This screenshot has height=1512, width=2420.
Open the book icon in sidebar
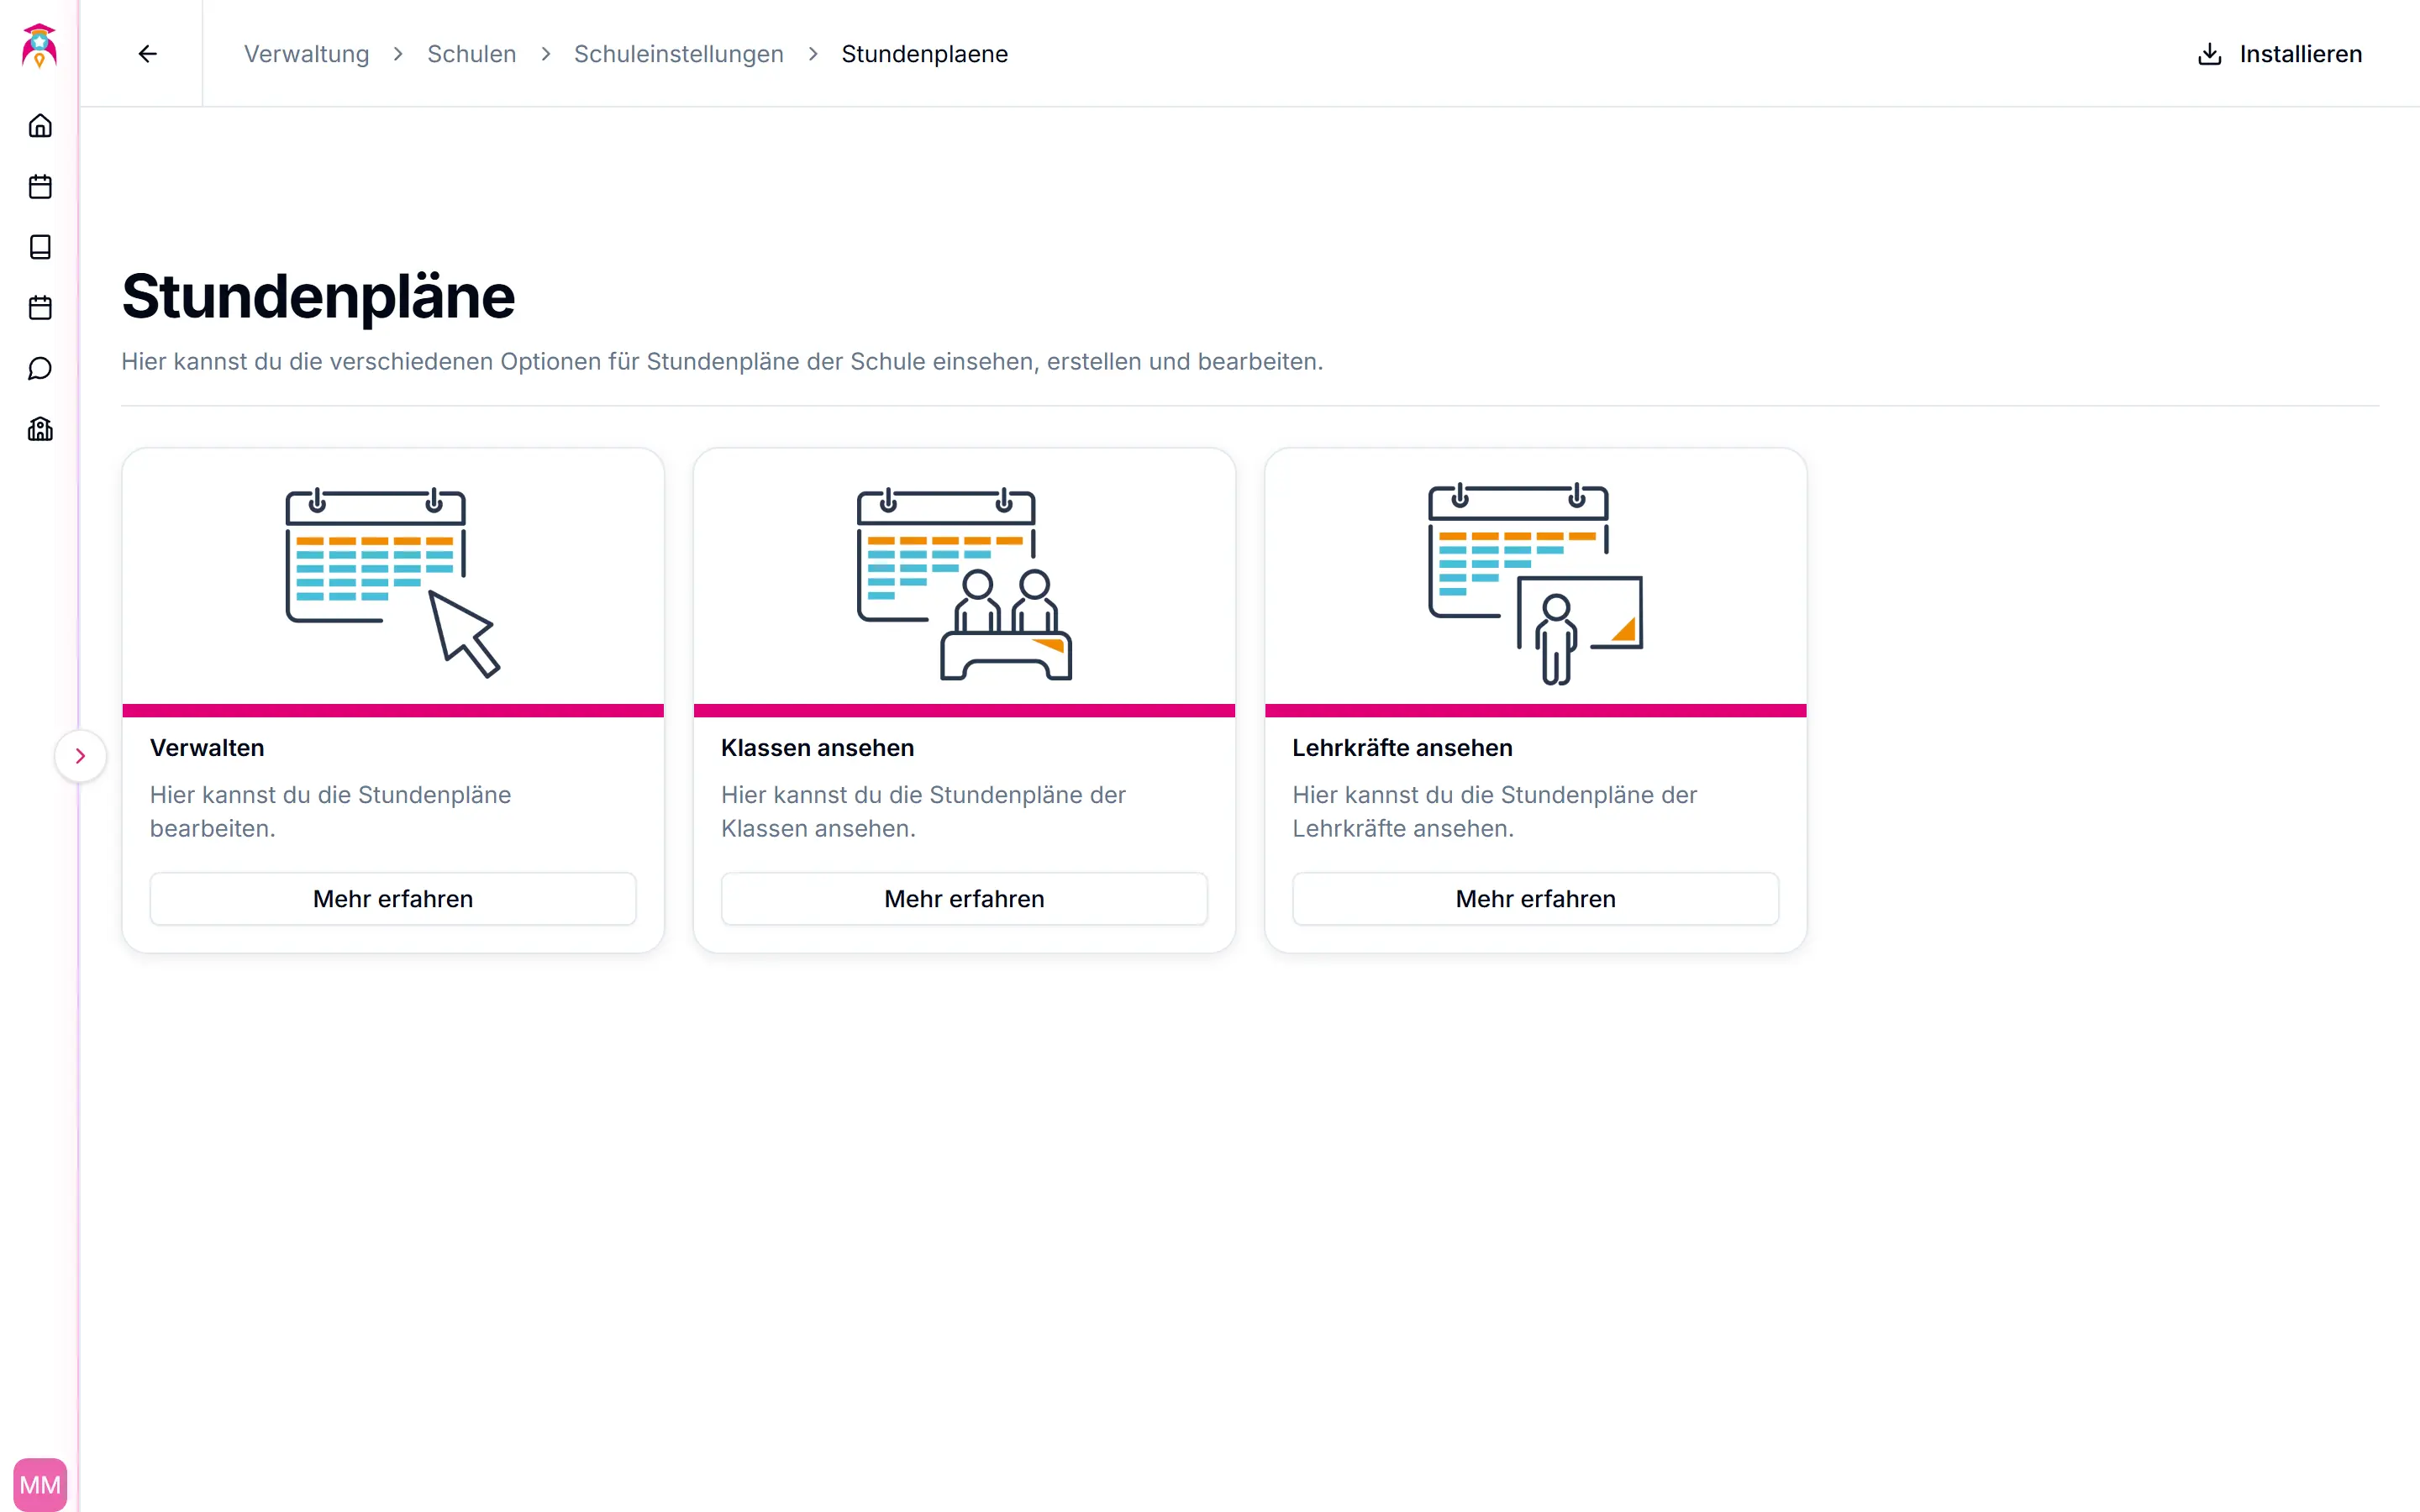tap(40, 247)
